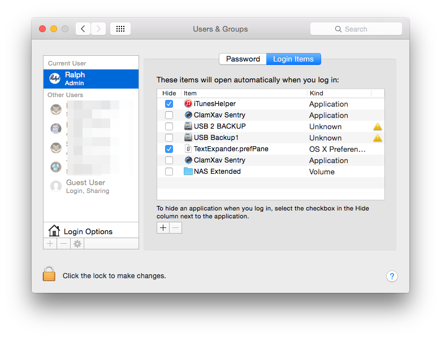Viewport: 441px width, 338px height.
Task: Click Ralph's account avatar
Action: [x=55, y=78]
